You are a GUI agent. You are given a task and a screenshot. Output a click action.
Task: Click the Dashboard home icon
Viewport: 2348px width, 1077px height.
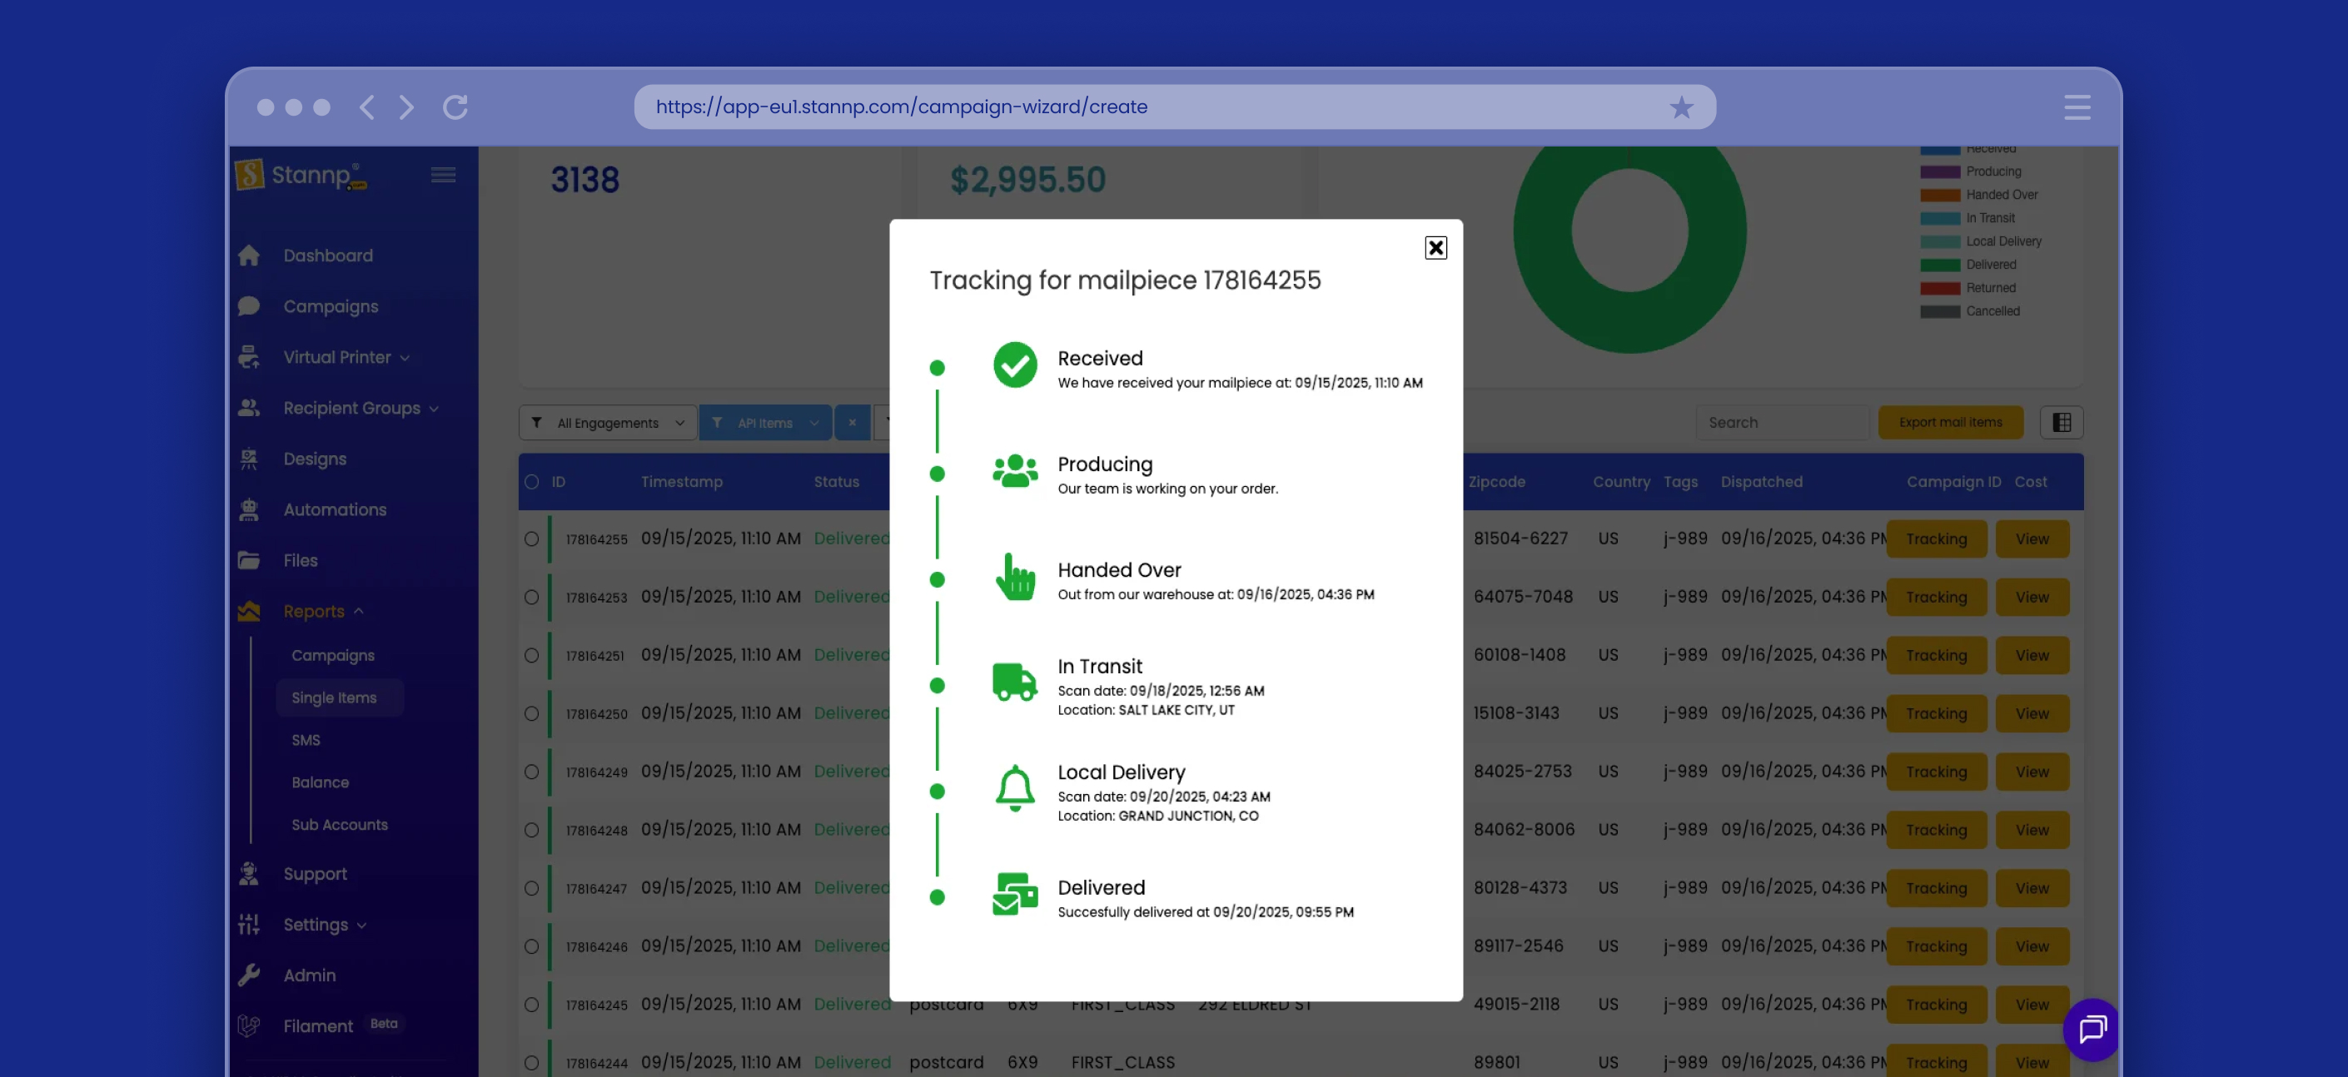(249, 256)
